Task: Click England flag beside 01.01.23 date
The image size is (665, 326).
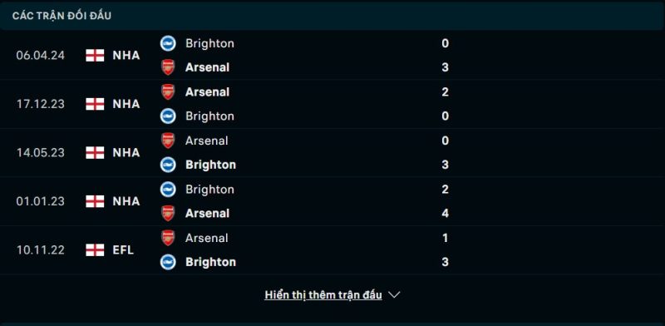Action: [x=95, y=201]
